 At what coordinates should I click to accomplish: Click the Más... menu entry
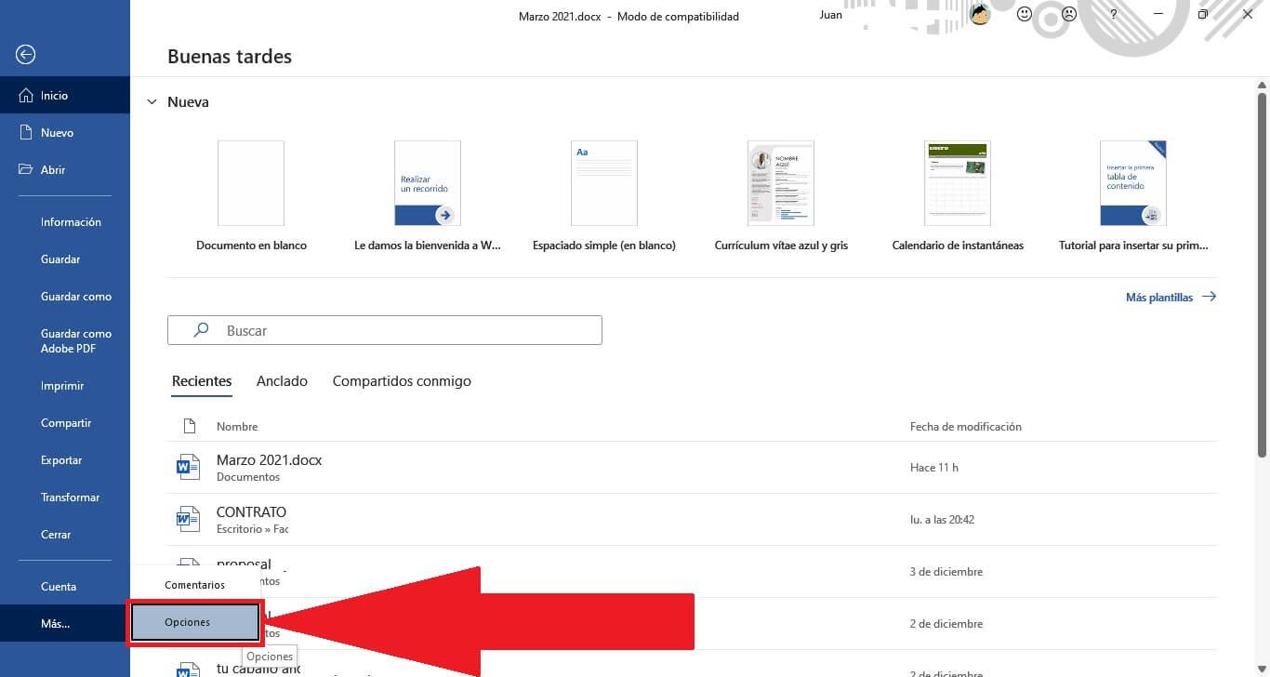pyautogui.click(x=65, y=623)
